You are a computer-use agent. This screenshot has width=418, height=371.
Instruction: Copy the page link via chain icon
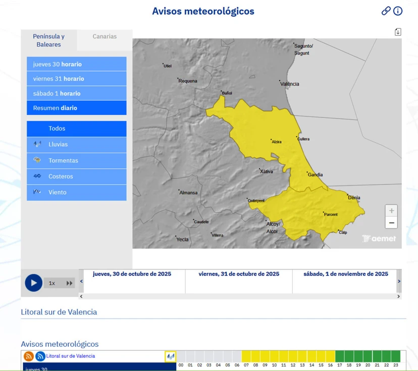pyautogui.click(x=386, y=10)
